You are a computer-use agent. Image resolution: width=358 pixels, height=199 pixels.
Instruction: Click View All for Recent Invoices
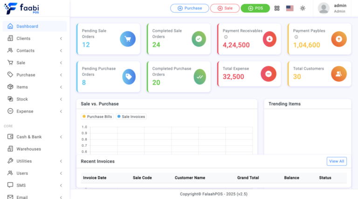click(337, 161)
